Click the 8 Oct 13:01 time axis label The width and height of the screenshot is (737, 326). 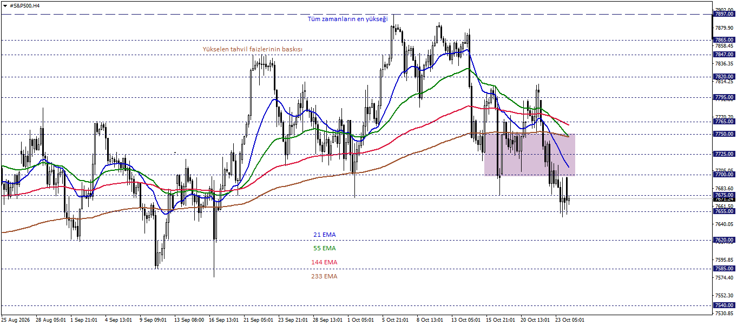click(430, 320)
